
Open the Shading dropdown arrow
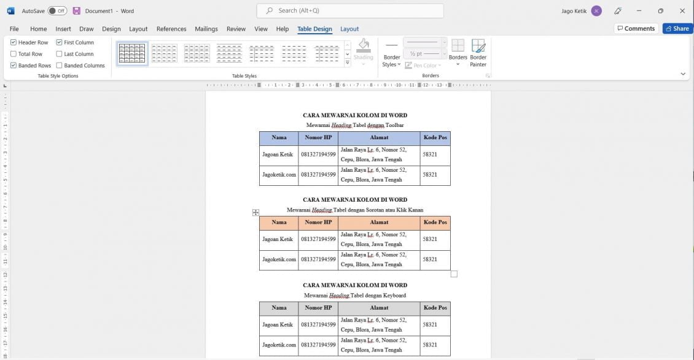pos(364,64)
